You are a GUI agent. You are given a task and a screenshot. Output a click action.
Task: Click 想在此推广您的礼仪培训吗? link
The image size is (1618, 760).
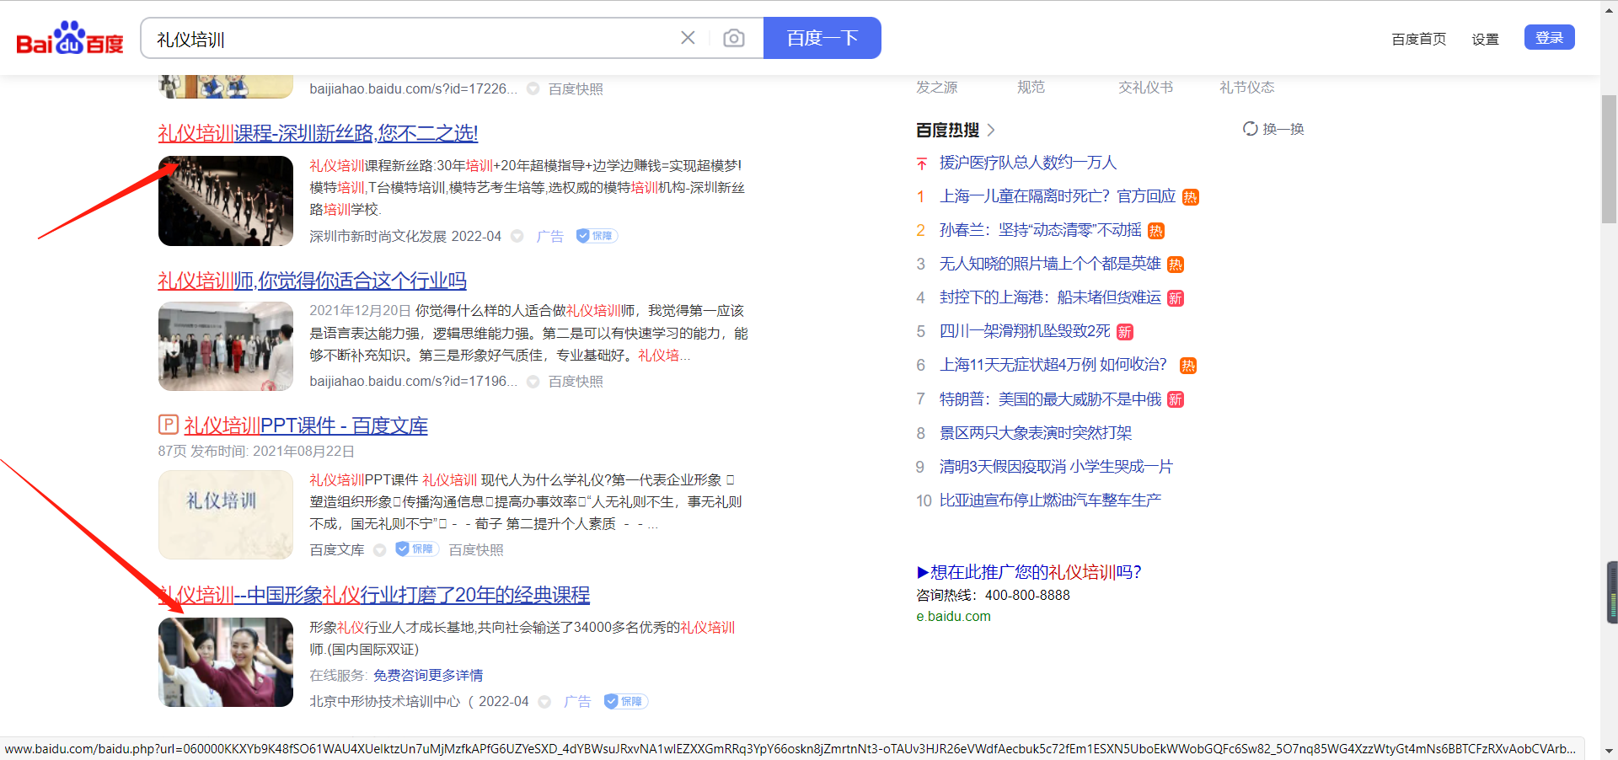point(1029,572)
